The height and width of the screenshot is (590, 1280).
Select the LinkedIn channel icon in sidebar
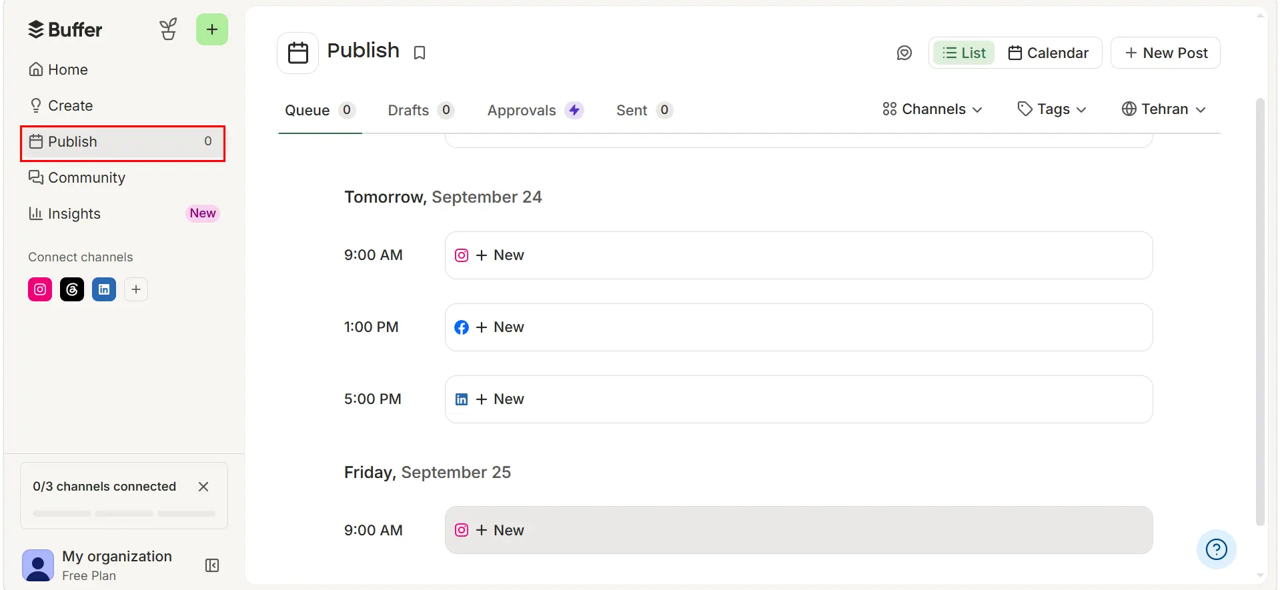(104, 289)
